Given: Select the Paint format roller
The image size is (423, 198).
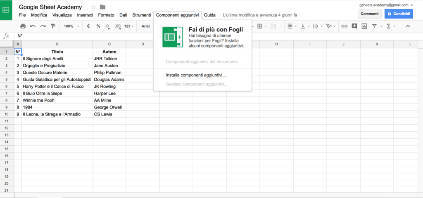Looking at the screenshot, I should coord(53,26).
